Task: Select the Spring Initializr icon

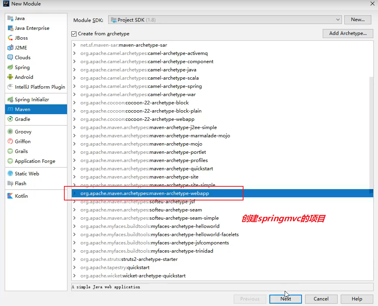Action: pyautogui.click(x=10, y=100)
